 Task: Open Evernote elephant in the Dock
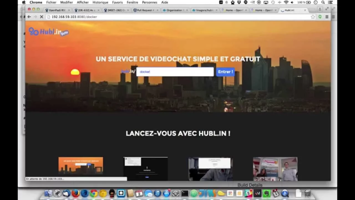(x=267, y=193)
